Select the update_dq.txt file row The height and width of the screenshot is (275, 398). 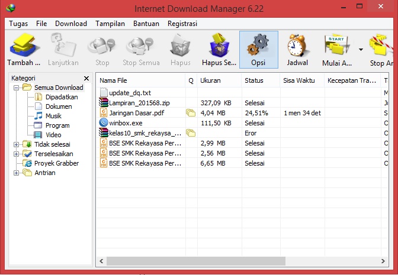point(242,93)
